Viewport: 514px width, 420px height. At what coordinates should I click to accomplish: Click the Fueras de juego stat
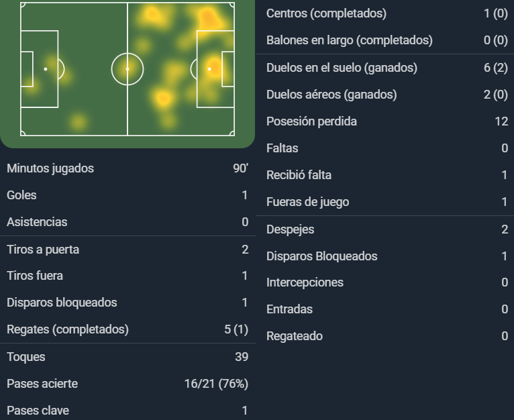click(x=385, y=202)
